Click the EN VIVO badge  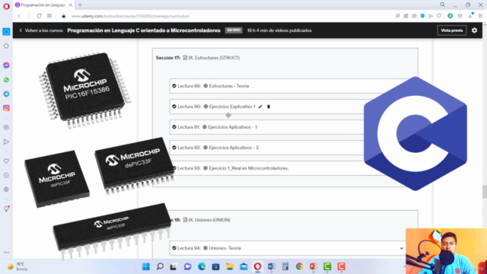coord(234,30)
